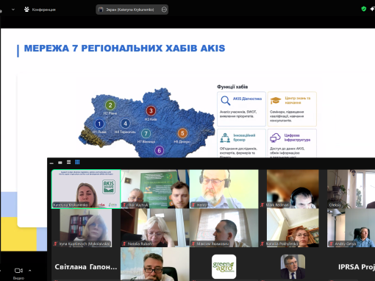The width and height of the screenshot is (375, 281).
Task: Open the Конференция meeting info menu
Action: (x=40, y=10)
